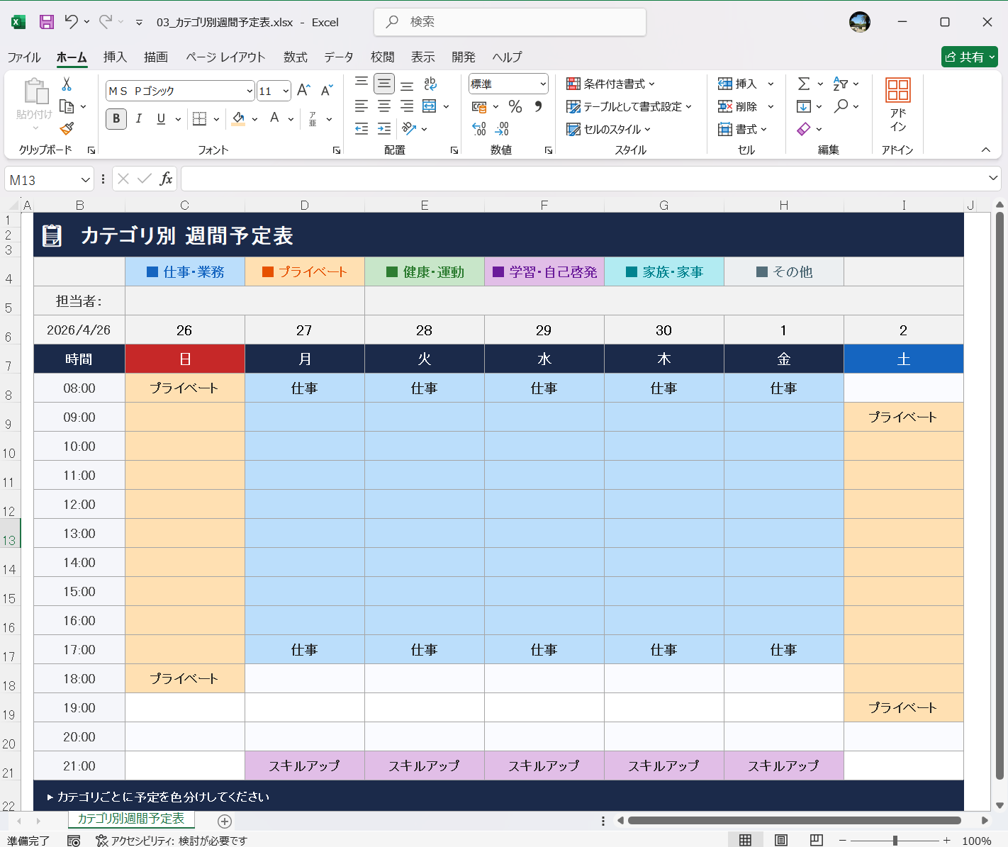Click the account profile picture
This screenshot has width=1008, height=847.
860,22
